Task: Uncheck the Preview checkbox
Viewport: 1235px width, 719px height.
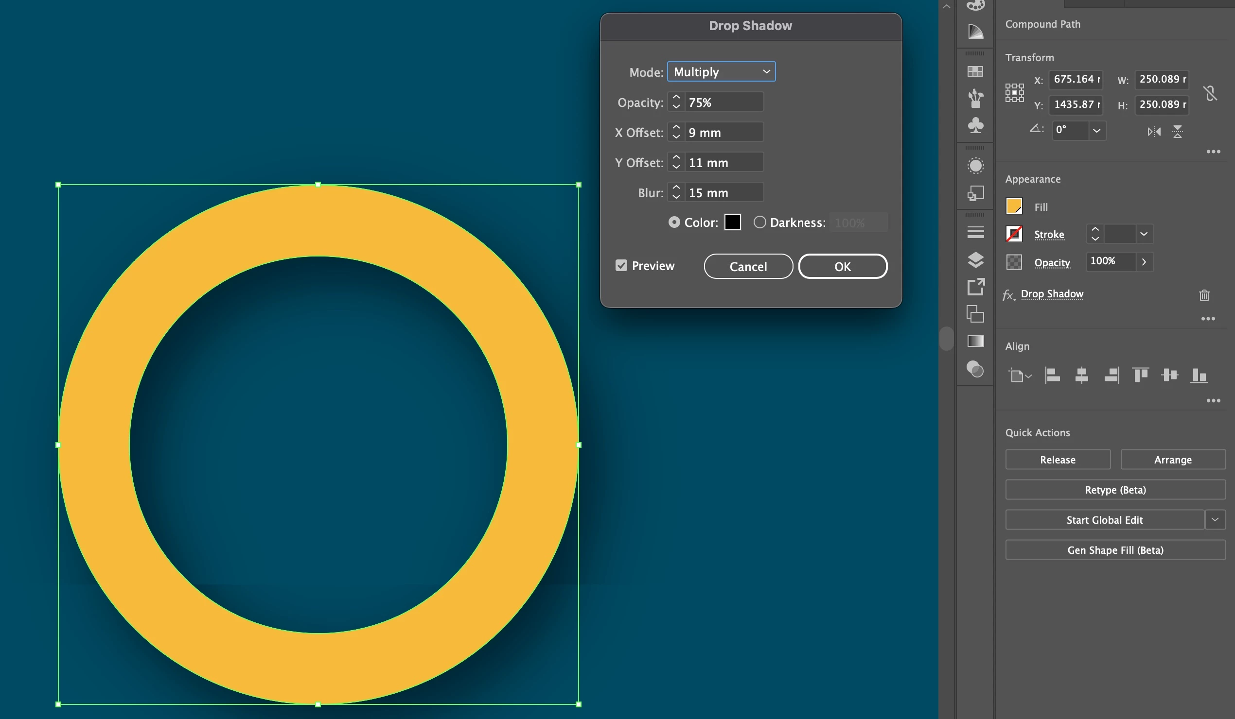Action: [621, 265]
